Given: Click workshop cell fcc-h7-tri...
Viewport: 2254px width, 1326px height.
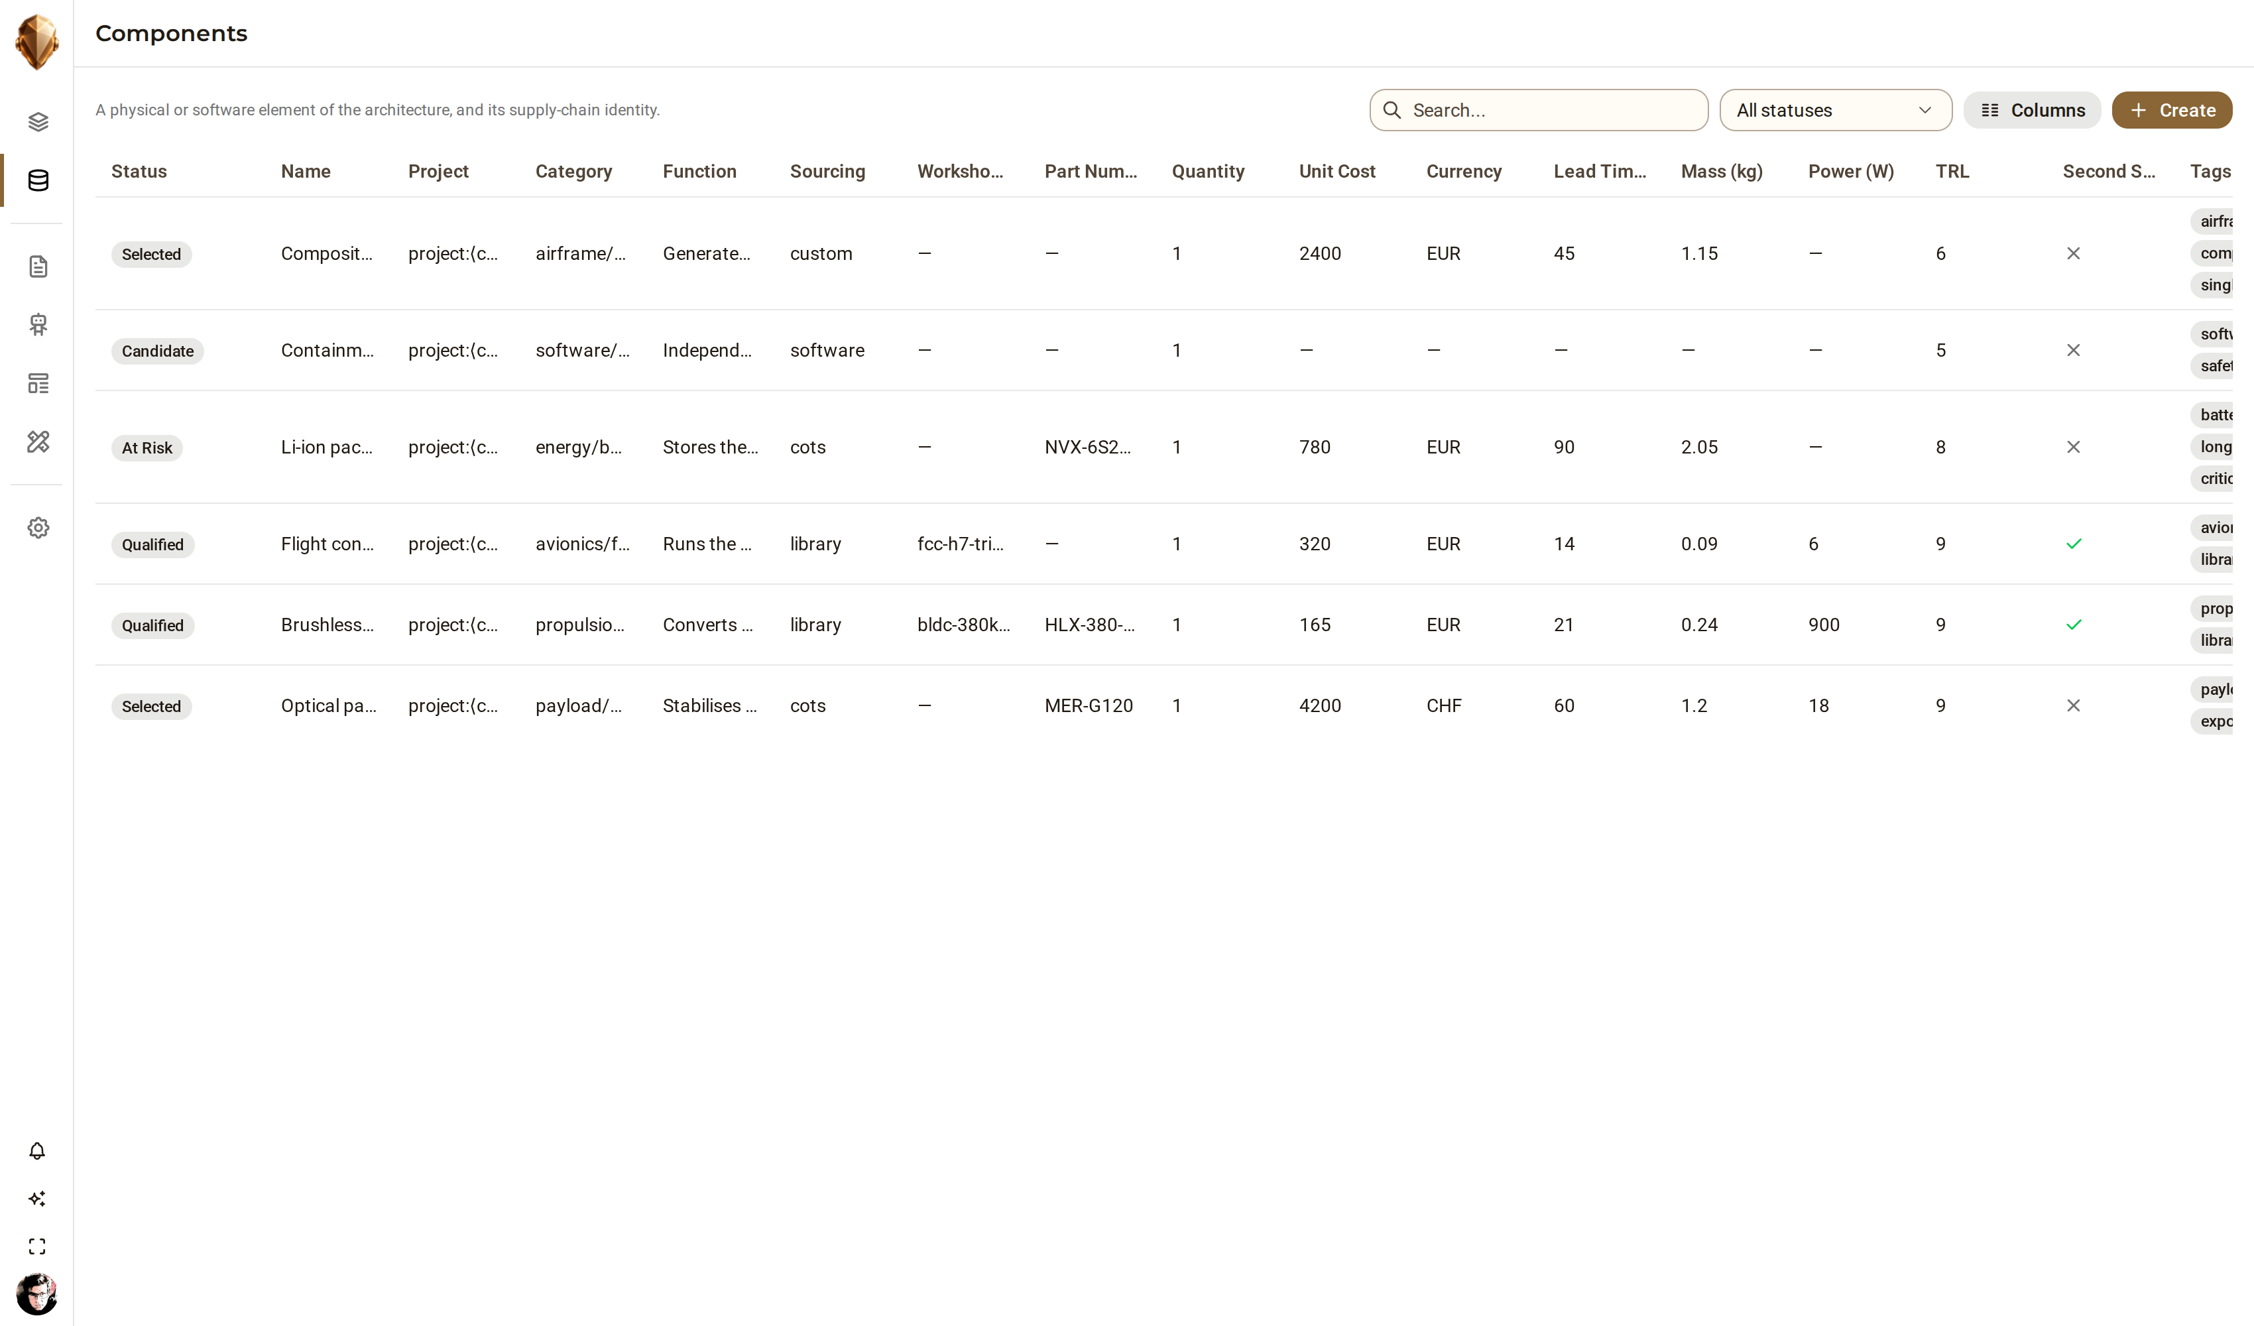Looking at the screenshot, I should click(961, 543).
